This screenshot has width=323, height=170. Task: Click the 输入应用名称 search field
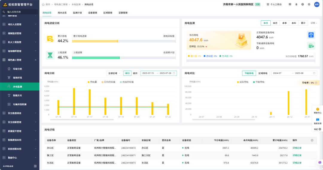click(20, 12)
